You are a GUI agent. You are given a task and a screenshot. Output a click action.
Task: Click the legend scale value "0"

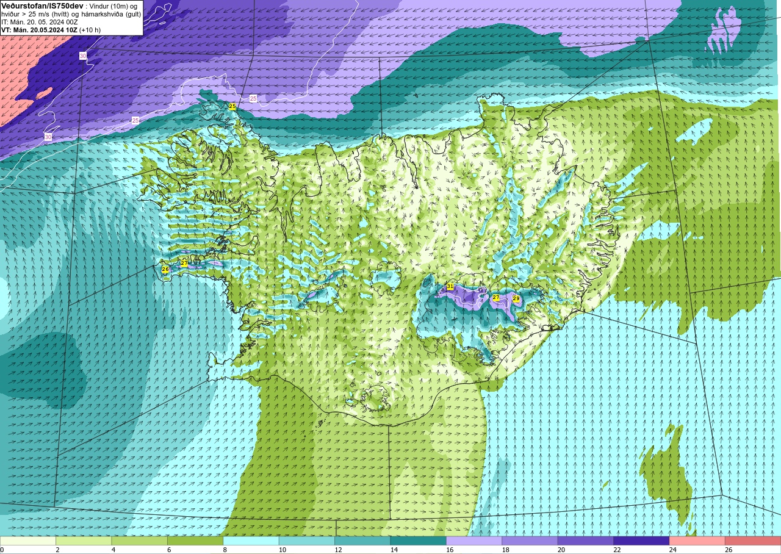click(2, 550)
